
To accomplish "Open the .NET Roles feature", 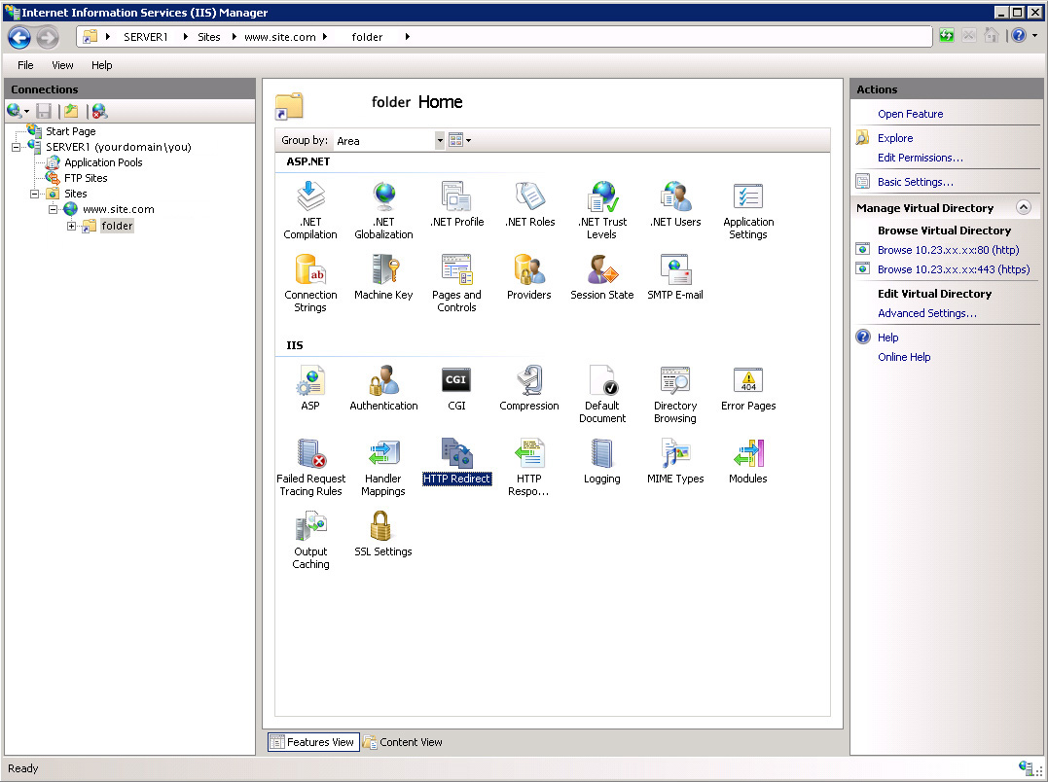I will coord(530,204).
